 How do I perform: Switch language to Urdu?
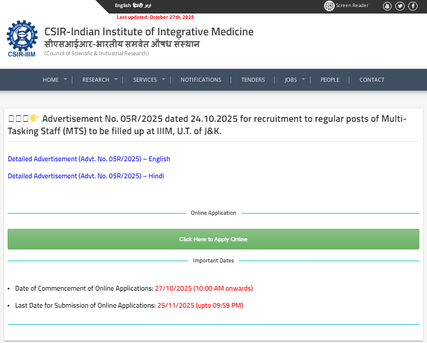[x=148, y=5]
